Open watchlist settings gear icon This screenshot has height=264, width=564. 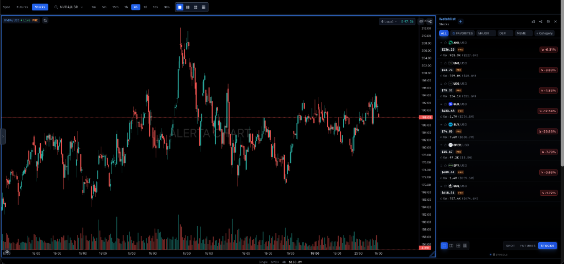click(x=548, y=21)
